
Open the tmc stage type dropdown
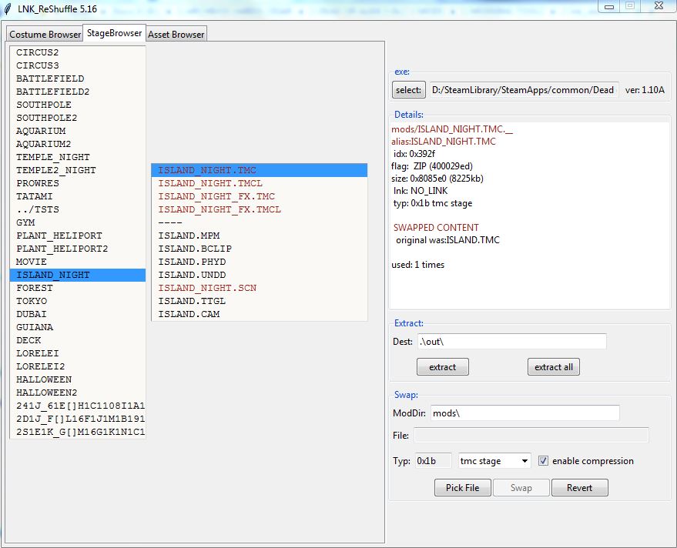[494, 461]
